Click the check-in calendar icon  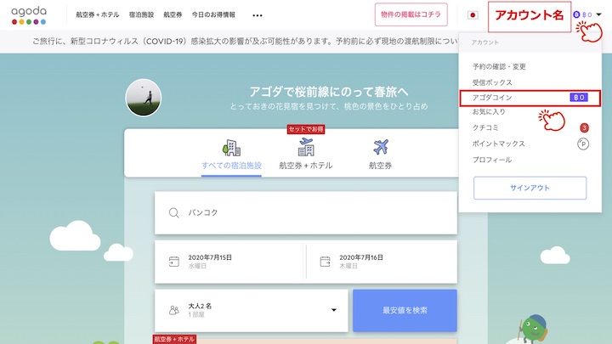pyautogui.click(x=173, y=262)
